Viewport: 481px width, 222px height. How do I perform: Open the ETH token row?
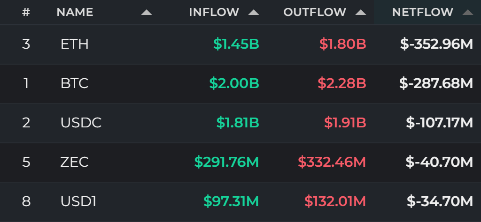(x=240, y=44)
